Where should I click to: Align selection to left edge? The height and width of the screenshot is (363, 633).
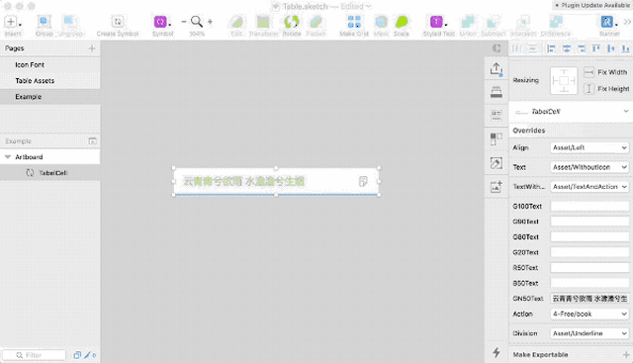coord(551,48)
